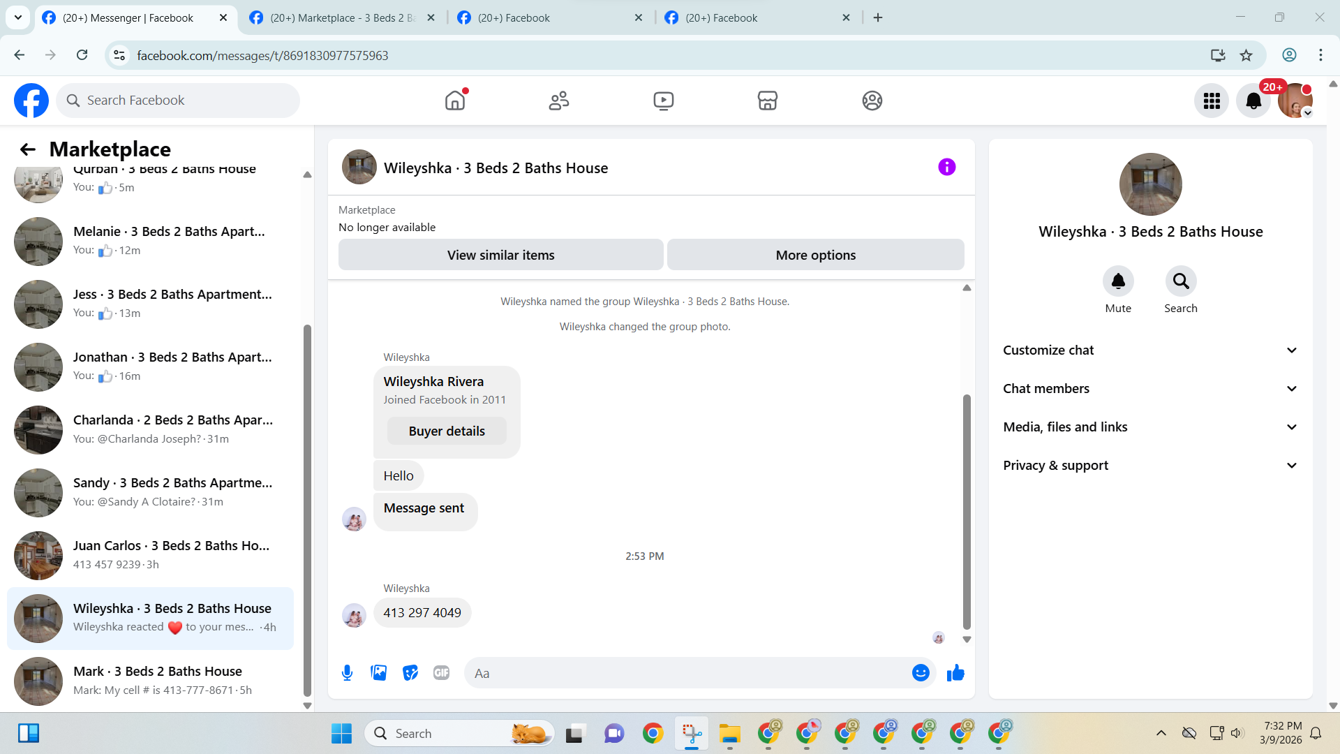Open the Facebook Marketplace nav icon

tap(767, 101)
